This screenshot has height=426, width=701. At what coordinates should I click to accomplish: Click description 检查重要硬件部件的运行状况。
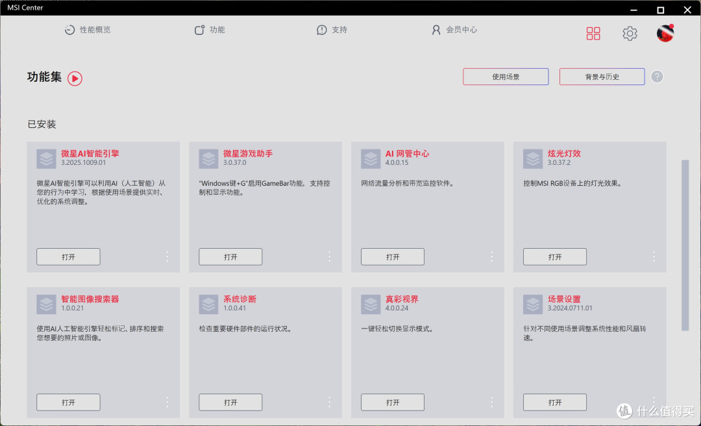point(245,329)
